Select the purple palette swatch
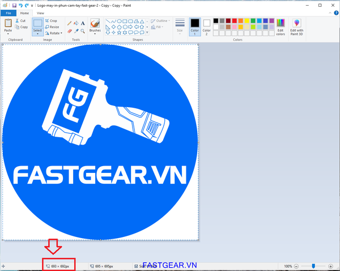The image size is (340, 271). (271, 21)
